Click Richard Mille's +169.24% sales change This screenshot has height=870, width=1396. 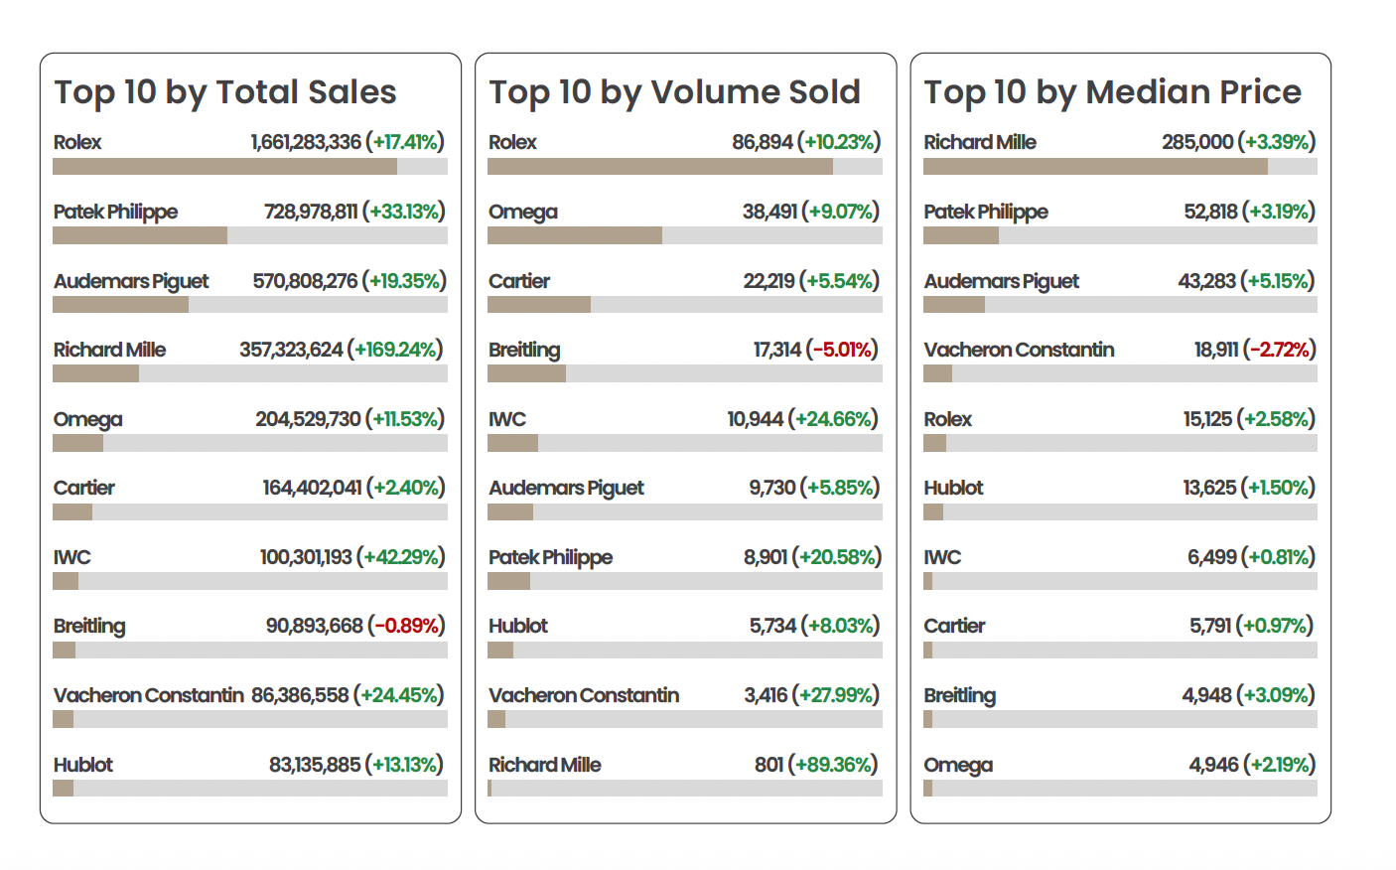396,350
